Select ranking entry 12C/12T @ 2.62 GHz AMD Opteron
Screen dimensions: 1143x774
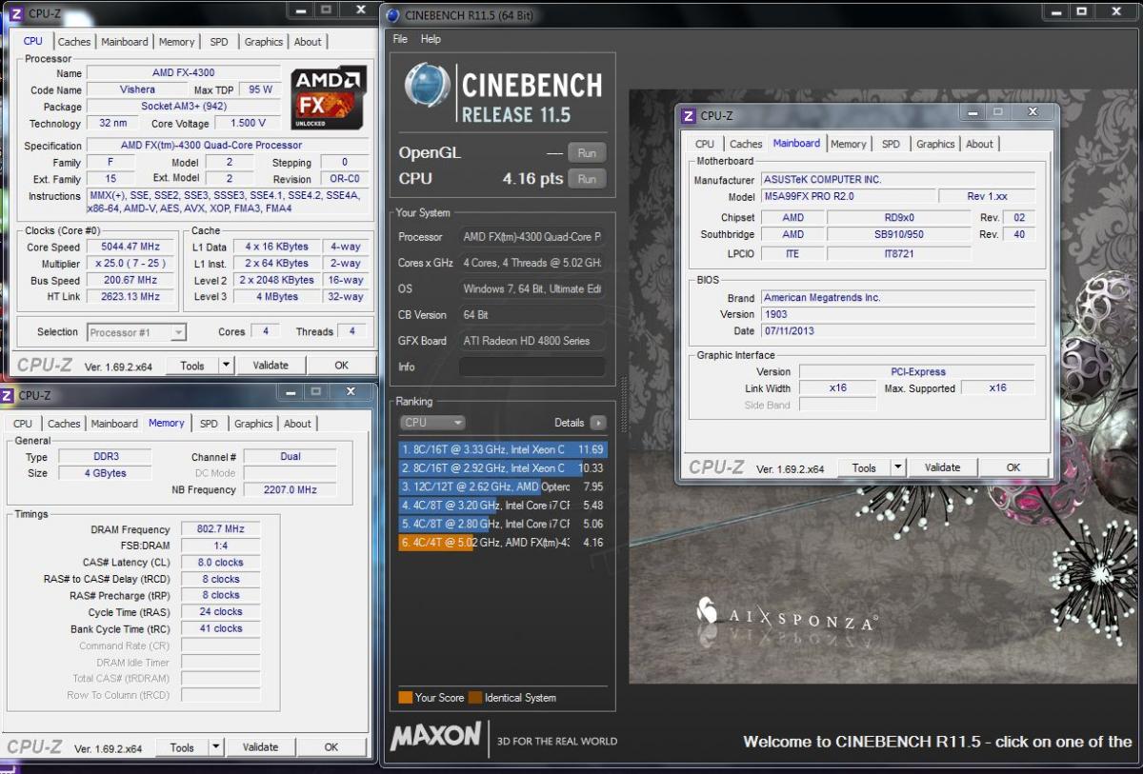[x=502, y=486]
